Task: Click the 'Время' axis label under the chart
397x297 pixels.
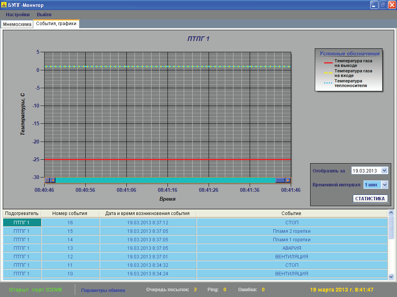Action: point(167,199)
